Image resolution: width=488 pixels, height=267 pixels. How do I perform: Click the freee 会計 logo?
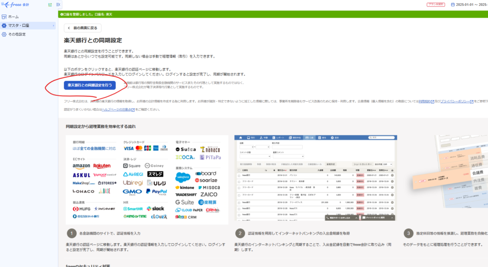(15, 5)
